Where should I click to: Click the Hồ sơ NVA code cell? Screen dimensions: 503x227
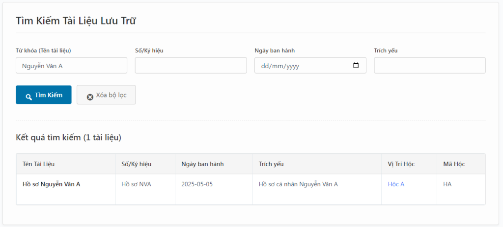(137, 184)
